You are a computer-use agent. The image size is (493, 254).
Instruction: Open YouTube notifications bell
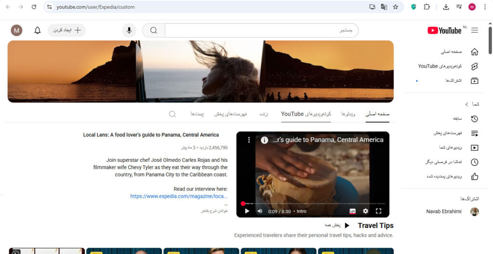pos(38,30)
